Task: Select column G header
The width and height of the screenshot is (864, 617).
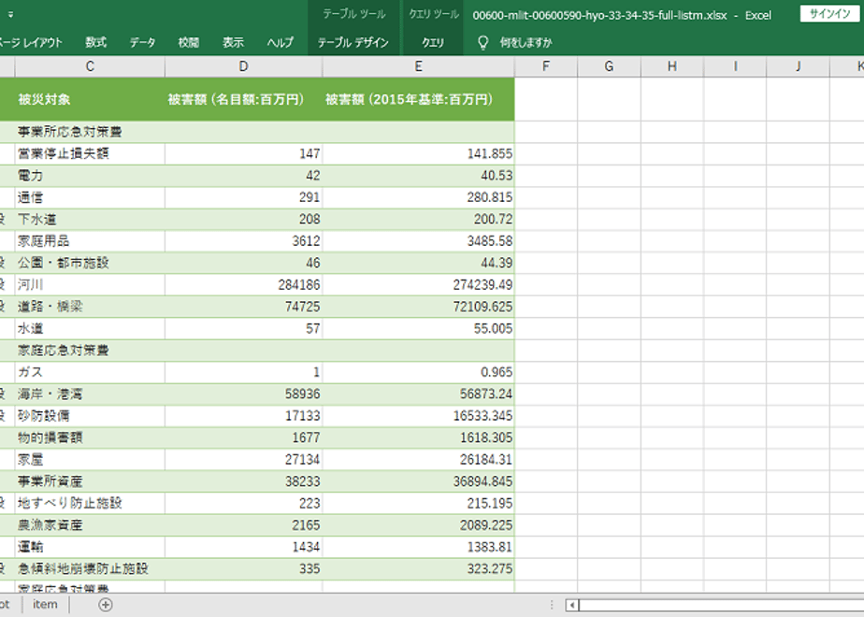Action: coord(609,66)
